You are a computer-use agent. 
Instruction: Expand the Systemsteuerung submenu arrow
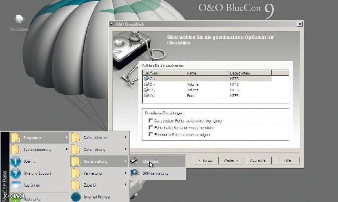[x=66, y=149]
